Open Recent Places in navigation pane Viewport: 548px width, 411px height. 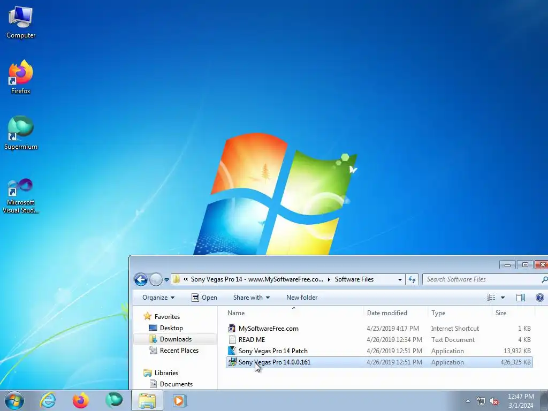pyautogui.click(x=174, y=350)
